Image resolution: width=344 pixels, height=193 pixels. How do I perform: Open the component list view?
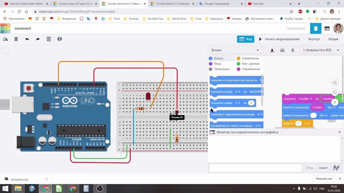click(327, 28)
